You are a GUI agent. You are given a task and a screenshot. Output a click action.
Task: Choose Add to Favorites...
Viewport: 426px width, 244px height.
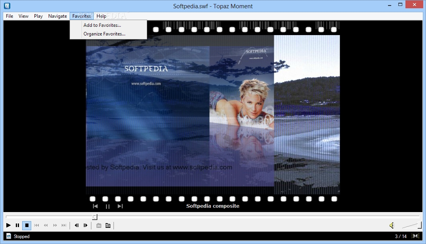pyautogui.click(x=108, y=25)
